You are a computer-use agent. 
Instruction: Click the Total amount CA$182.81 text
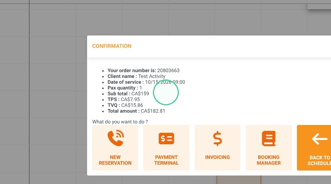tap(136, 111)
